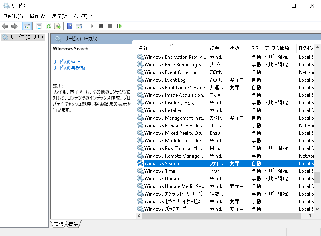Navigate back using the back arrow icon
The width and height of the screenshot is (321, 236).
pos(5,26)
